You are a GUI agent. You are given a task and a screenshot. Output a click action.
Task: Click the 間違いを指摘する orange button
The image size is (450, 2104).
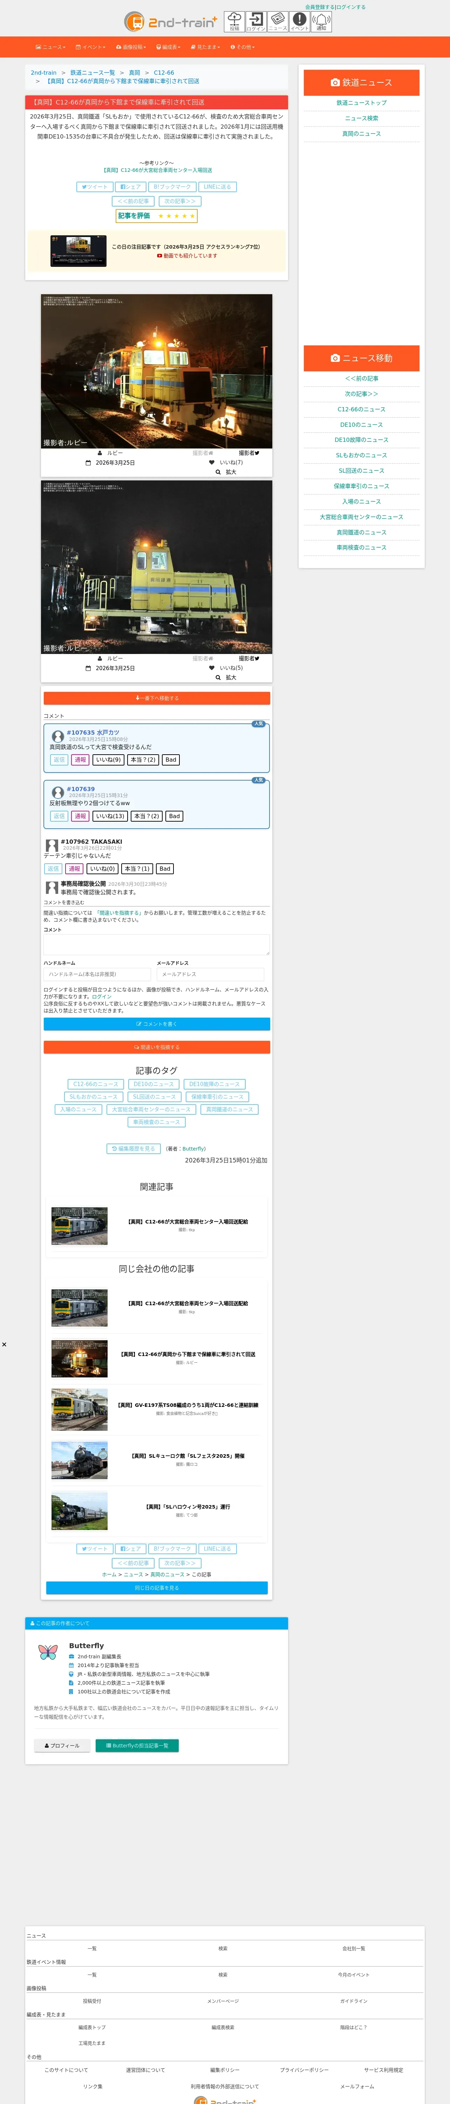pos(157,1047)
